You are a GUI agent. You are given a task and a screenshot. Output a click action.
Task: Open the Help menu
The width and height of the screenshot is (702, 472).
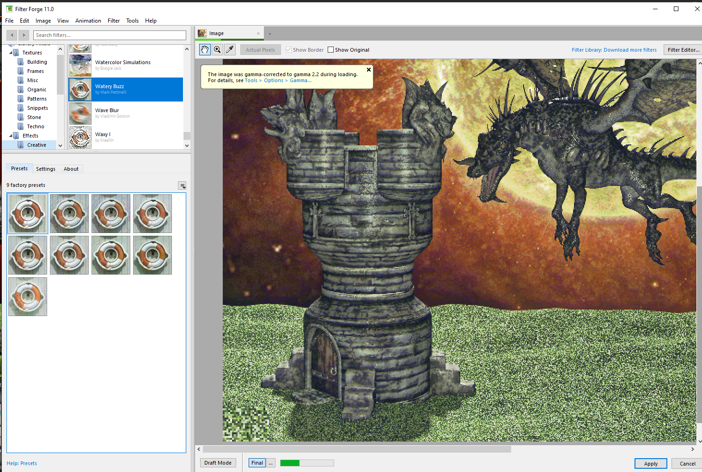click(x=151, y=21)
